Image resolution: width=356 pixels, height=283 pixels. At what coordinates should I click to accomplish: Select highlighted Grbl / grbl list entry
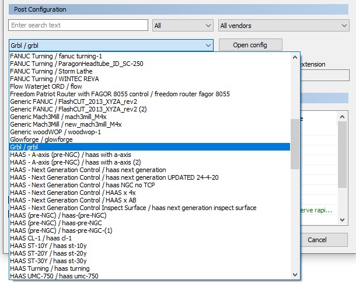pyautogui.click(x=149, y=147)
